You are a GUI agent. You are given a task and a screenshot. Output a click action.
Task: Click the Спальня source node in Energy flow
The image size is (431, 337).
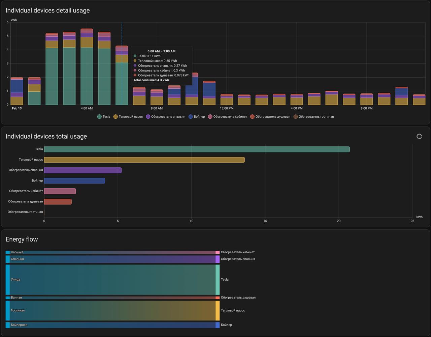click(7, 259)
